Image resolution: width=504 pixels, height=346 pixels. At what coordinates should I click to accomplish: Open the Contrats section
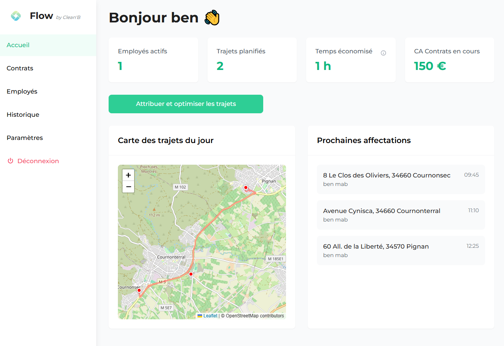point(19,68)
